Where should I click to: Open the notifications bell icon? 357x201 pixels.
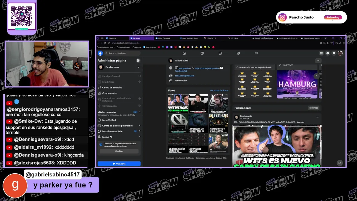(x=334, y=53)
